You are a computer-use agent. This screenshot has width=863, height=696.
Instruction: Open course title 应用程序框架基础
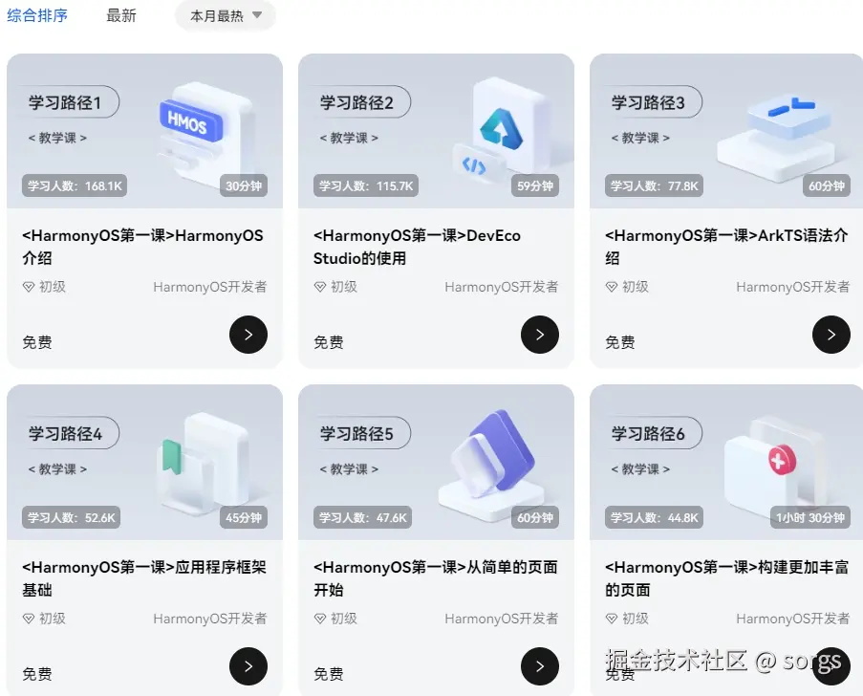tap(144, 578)
